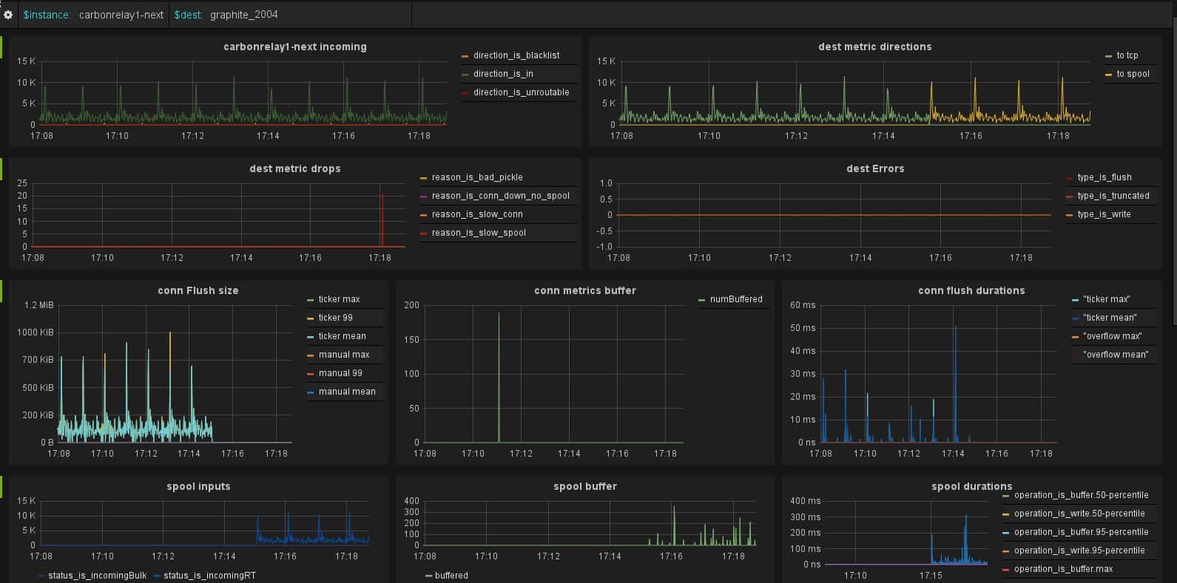Click the green row handle beside incoming panel

tap(1, 47)
